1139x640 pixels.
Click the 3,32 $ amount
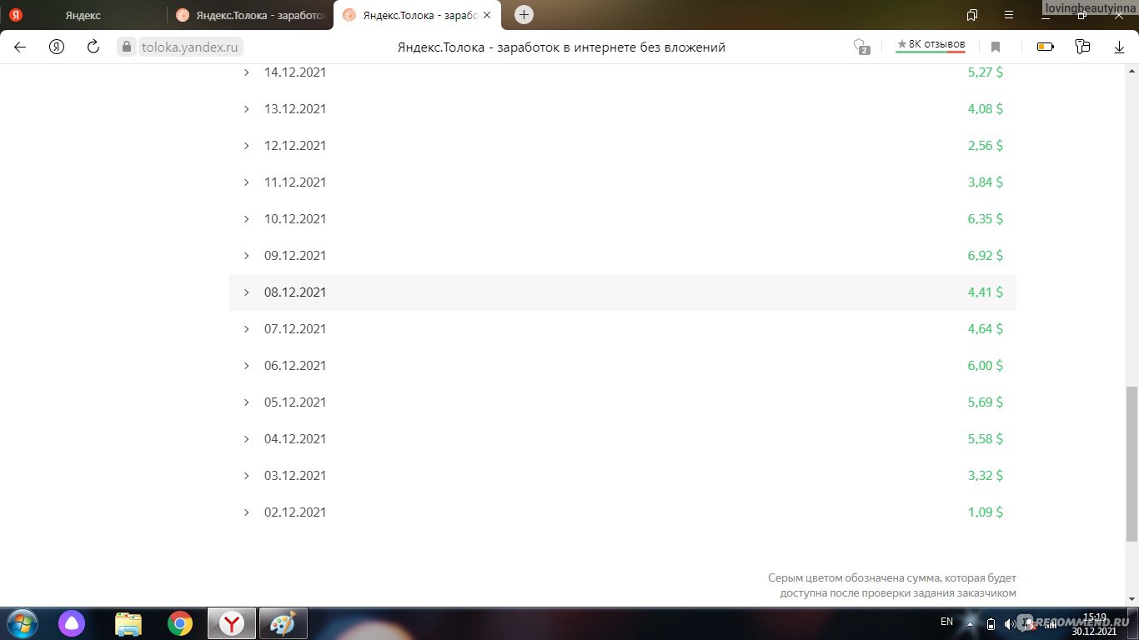point(985,476)
